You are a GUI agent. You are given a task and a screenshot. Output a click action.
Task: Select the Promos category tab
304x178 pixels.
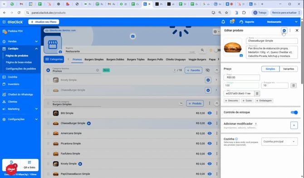(77, 59)
